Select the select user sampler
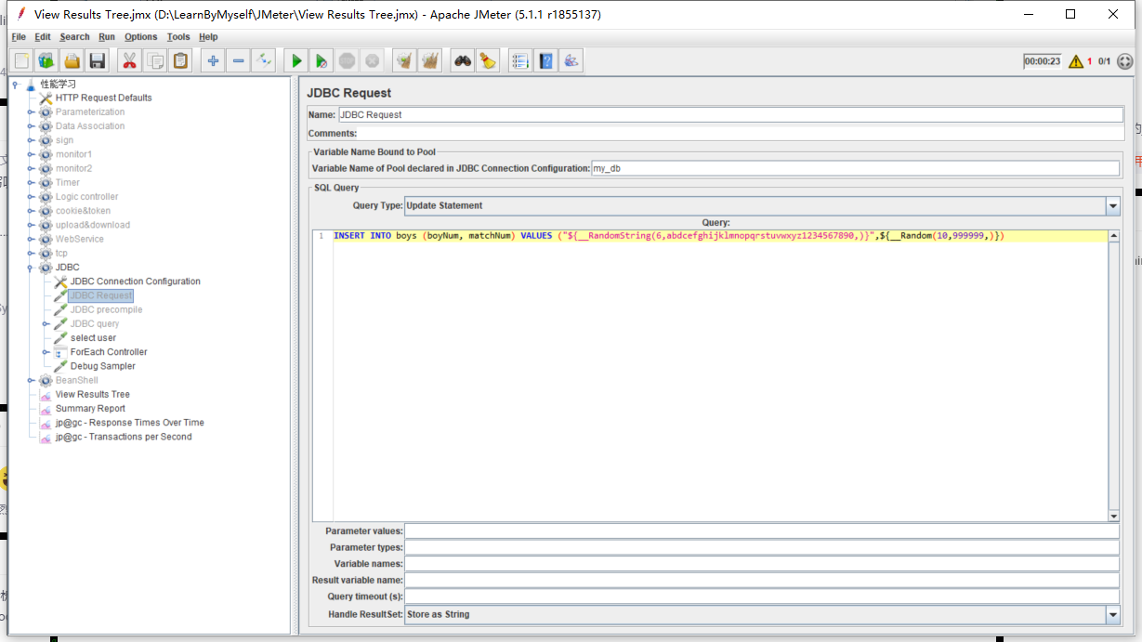This screenshot has width=1142, height=642. point(93,338)
